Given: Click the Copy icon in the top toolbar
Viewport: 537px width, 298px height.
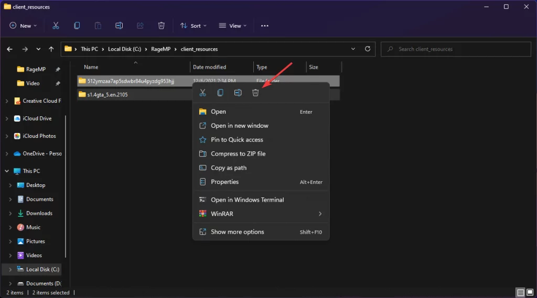Looking at the screenshot, I should coord(77,26).
